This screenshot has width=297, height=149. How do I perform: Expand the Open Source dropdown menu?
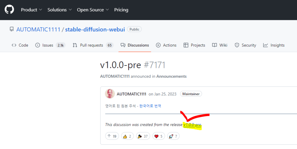pos(93,10)
